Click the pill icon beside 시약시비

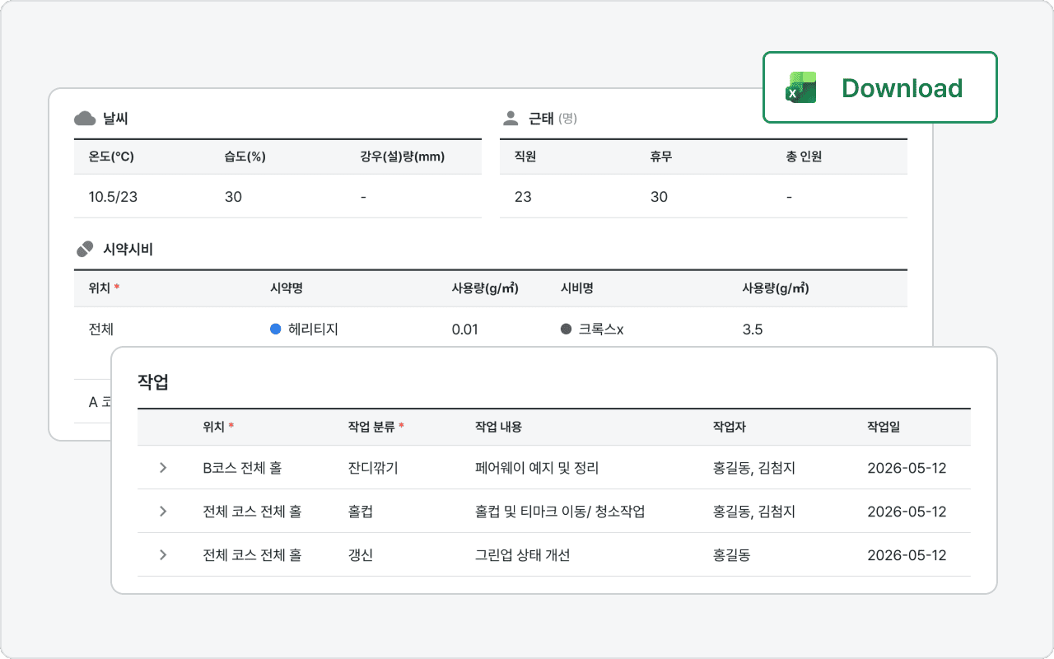pos(84,247)
